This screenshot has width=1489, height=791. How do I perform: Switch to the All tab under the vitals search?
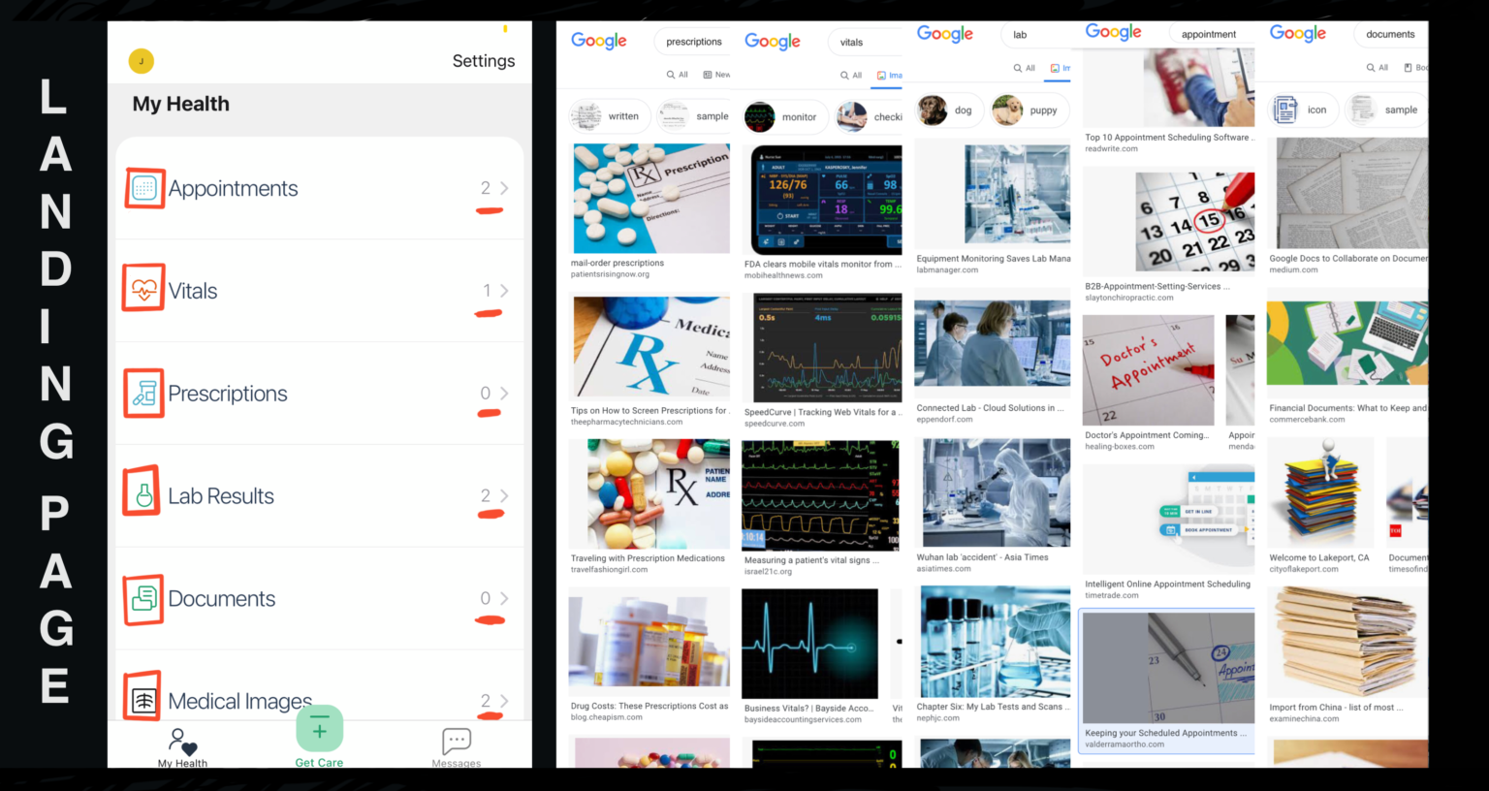(x=850, y=75)
